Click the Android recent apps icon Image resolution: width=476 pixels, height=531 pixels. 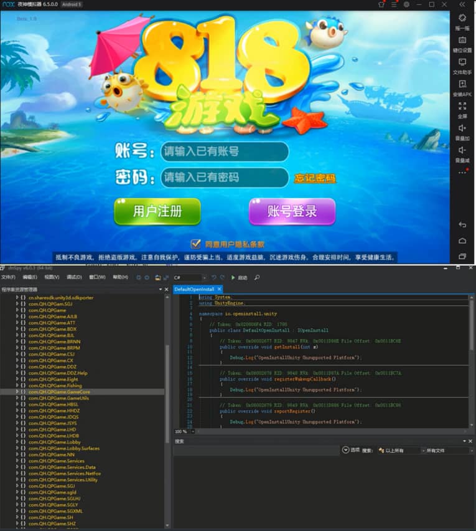(x=462, y=256)
